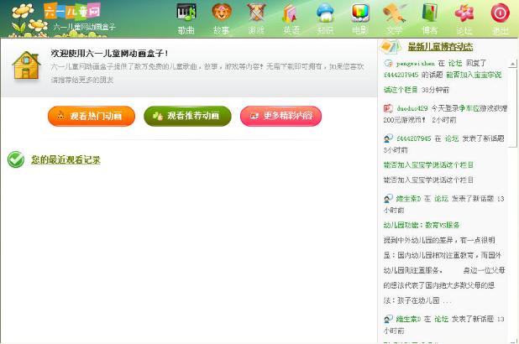Screen dimensions: 519x344
Task: Click the house icon beside welcome message
Action: (x=26, y=65)
